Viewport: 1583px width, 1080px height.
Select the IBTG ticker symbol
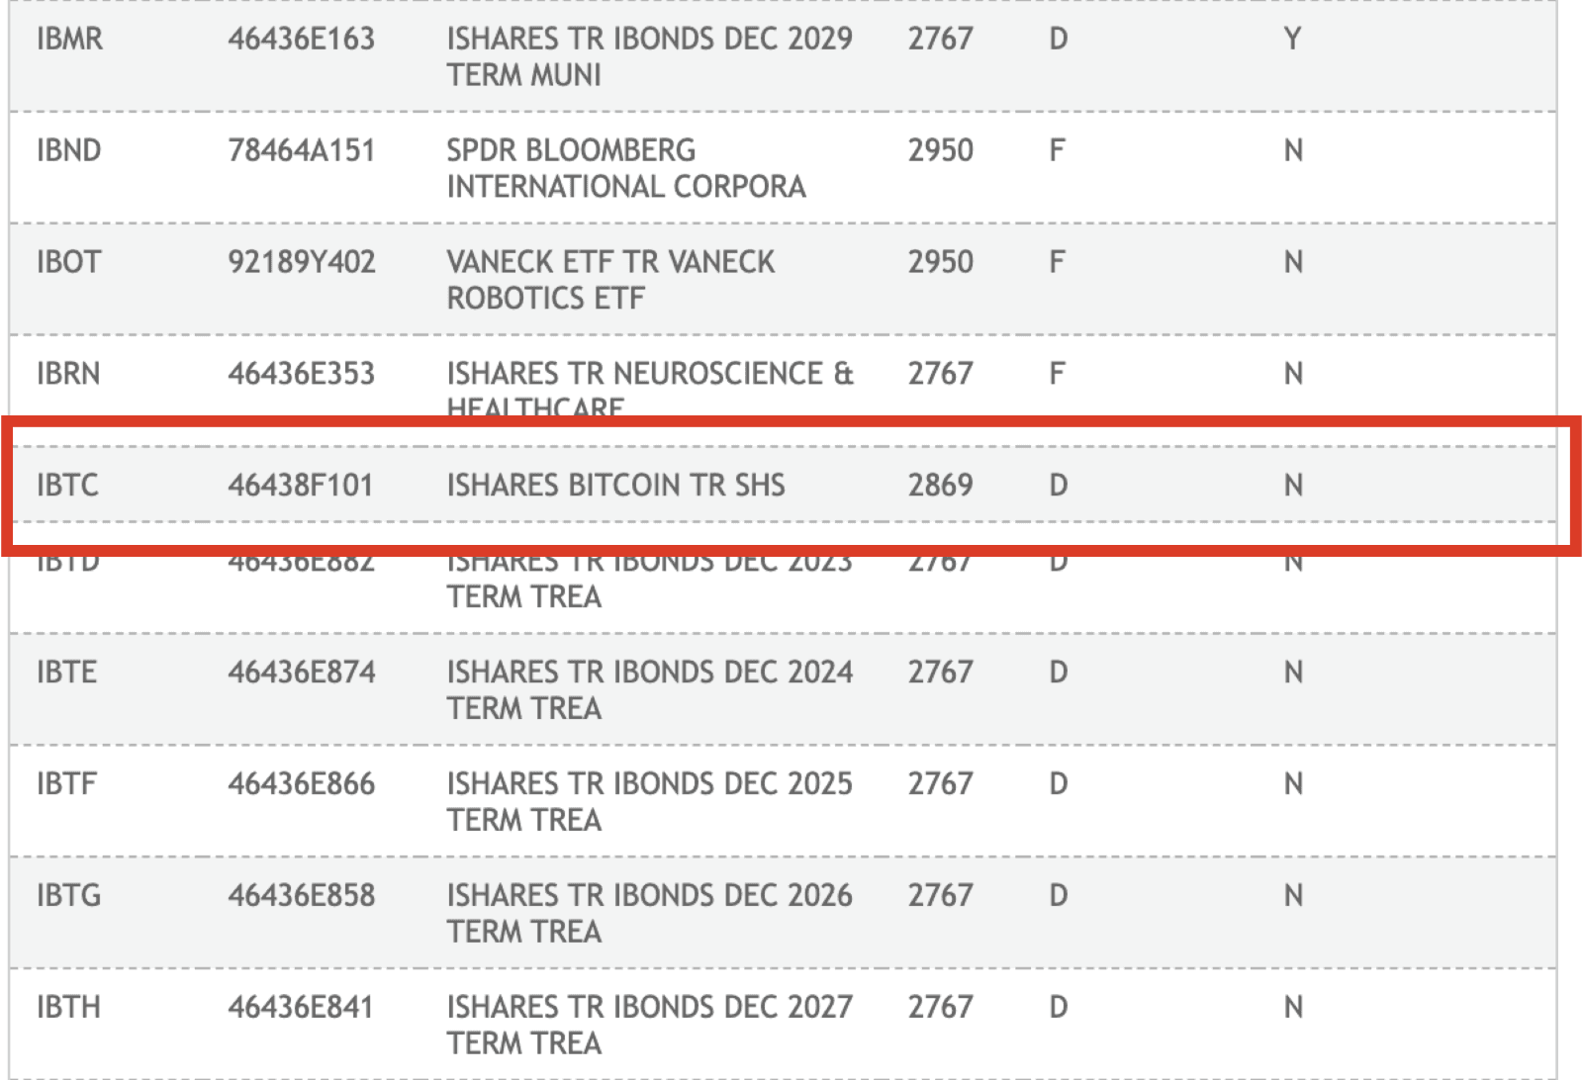[x=68, y=896]
